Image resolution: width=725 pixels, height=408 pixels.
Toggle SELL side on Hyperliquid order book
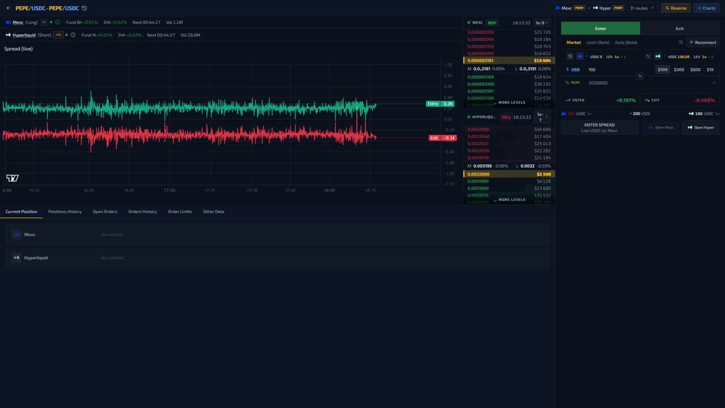(506, 117)
